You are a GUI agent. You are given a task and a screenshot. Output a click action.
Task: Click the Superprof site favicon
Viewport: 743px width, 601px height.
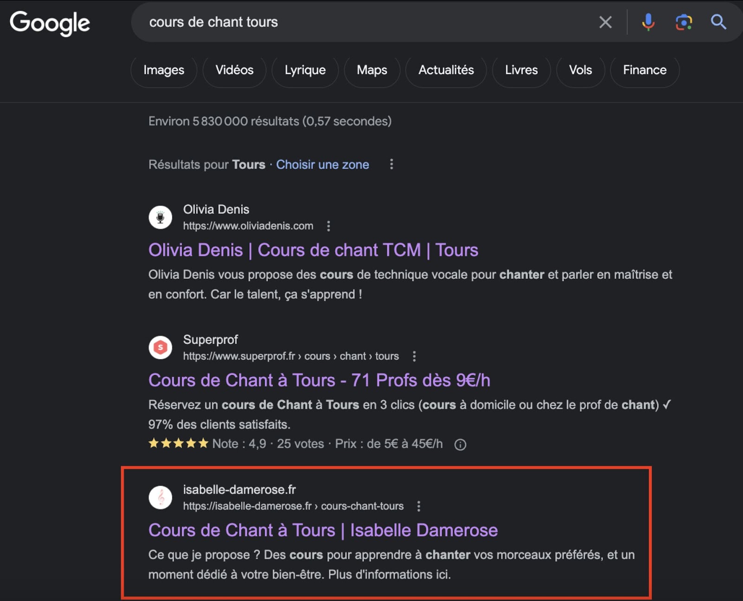[x=160, y=348]
